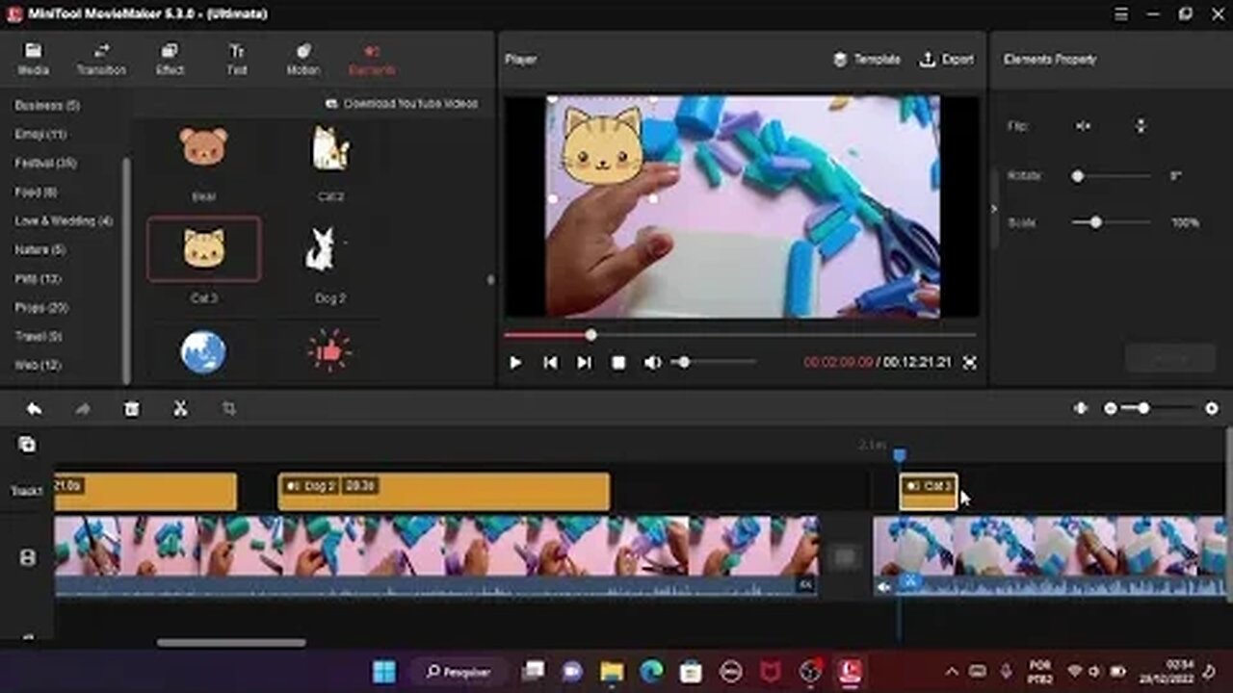Choose the Festival (35) category

tap(45, 163)
